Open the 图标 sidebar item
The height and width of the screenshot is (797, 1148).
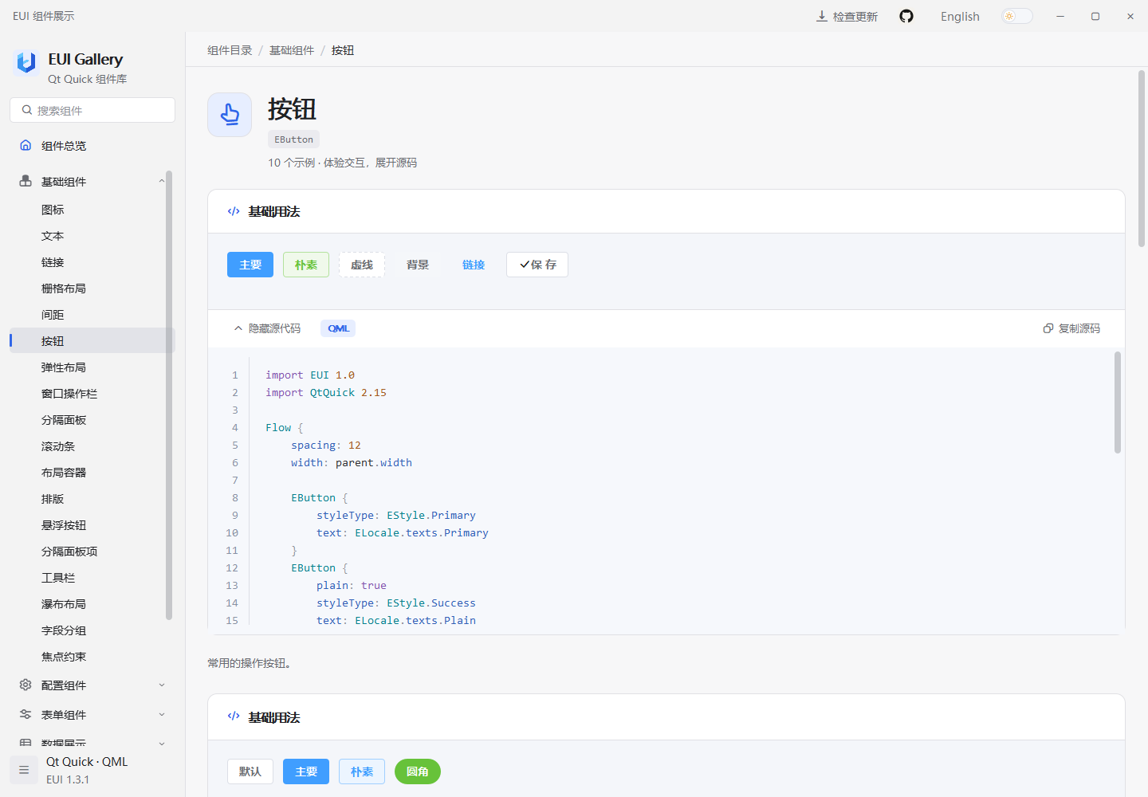[x=92, y=209]
